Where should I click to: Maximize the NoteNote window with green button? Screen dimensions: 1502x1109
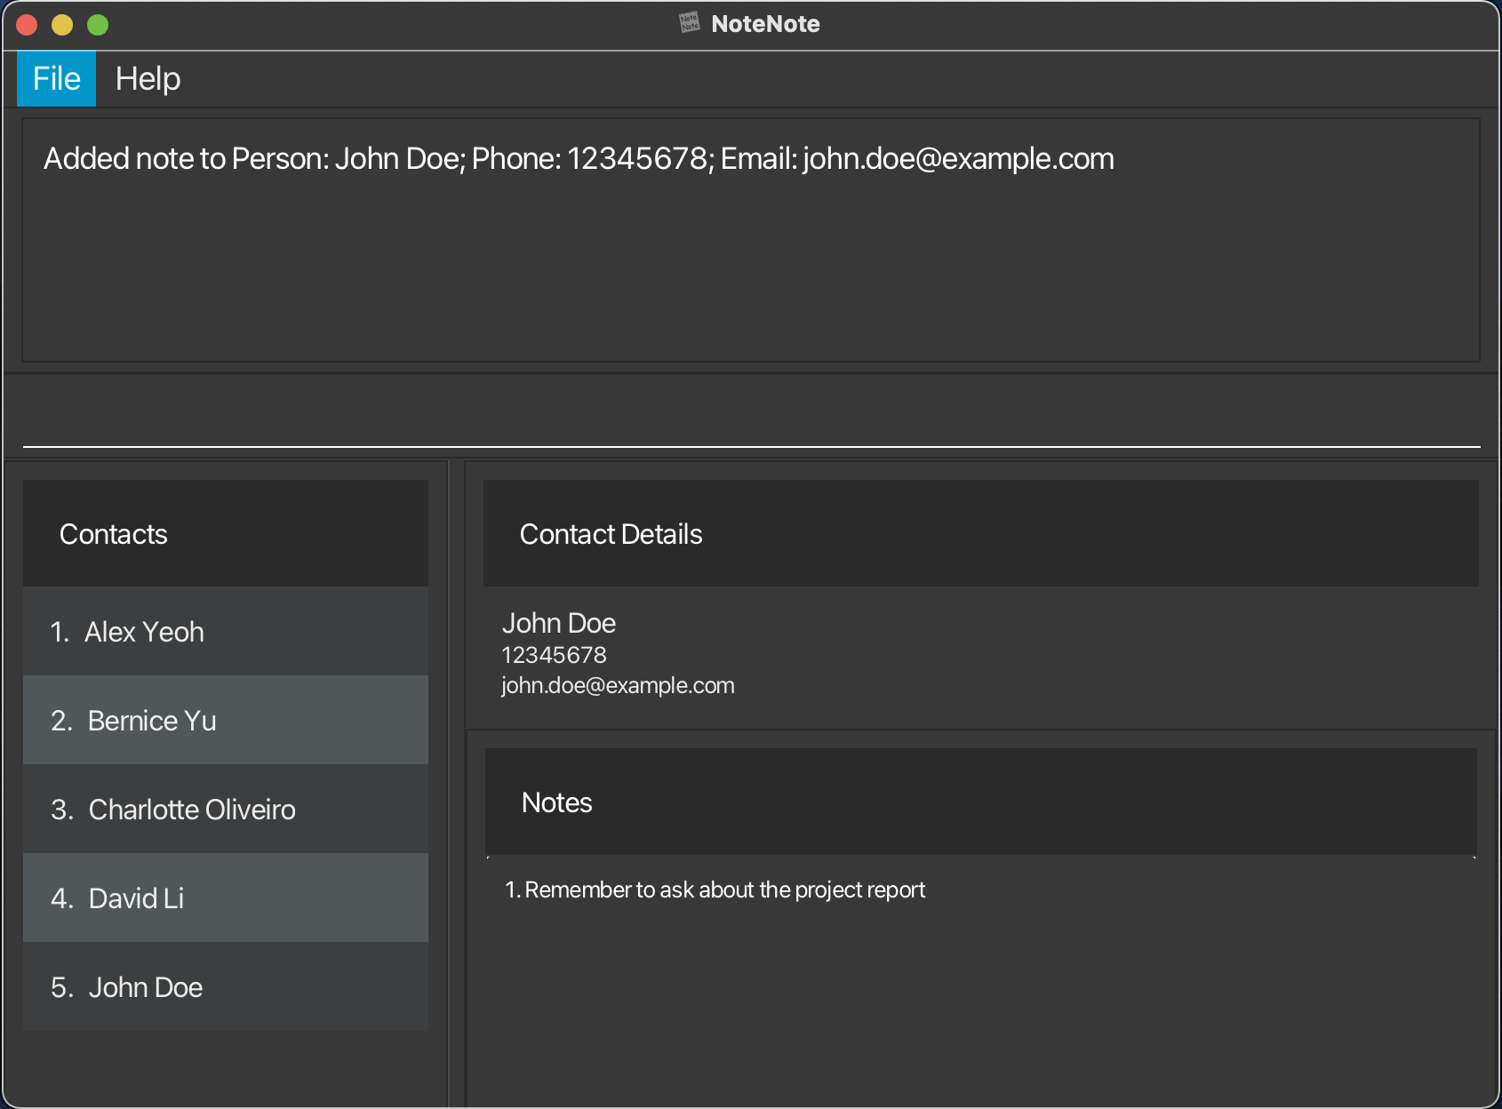[98, 25]
